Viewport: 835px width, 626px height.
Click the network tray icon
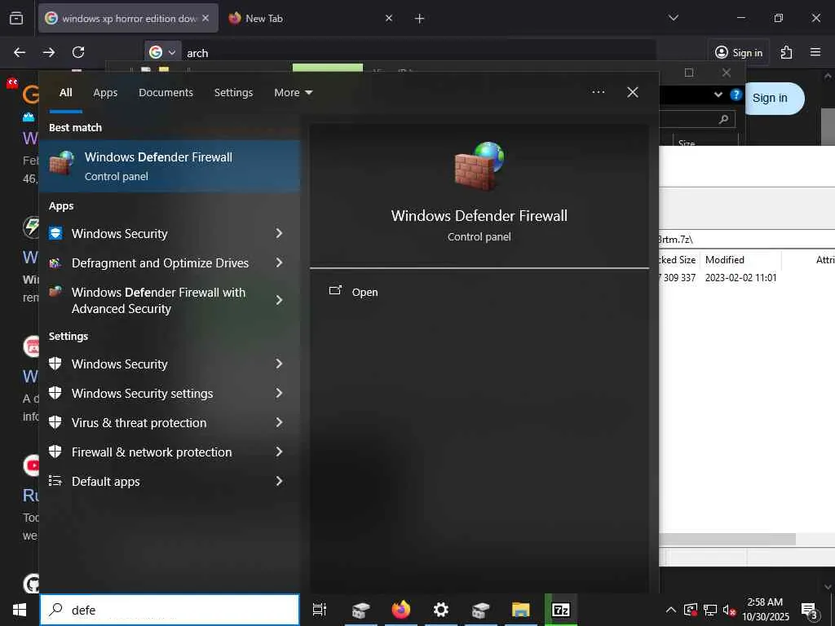710,610
